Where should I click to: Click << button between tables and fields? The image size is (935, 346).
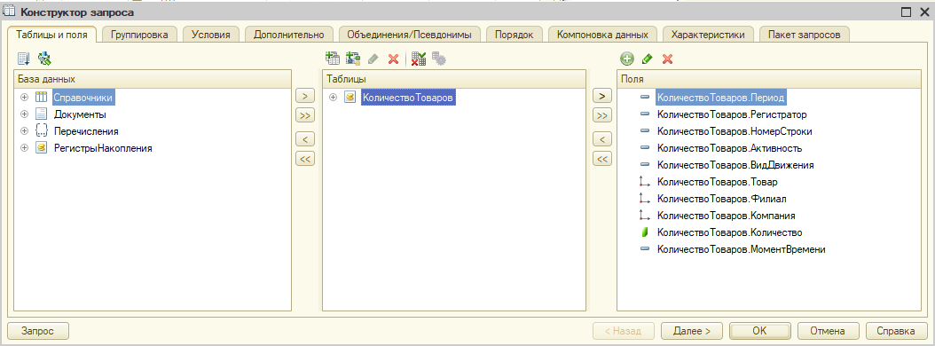pyautogui.click(x=601, y=159)
